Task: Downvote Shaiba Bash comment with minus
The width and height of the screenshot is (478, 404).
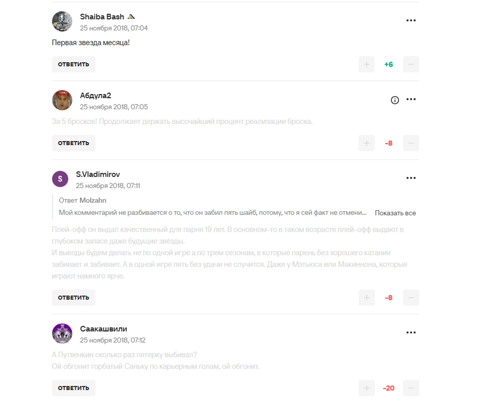Action: (411, 64)
